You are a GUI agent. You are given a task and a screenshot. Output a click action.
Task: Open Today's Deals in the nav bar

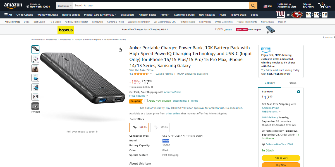238,15
